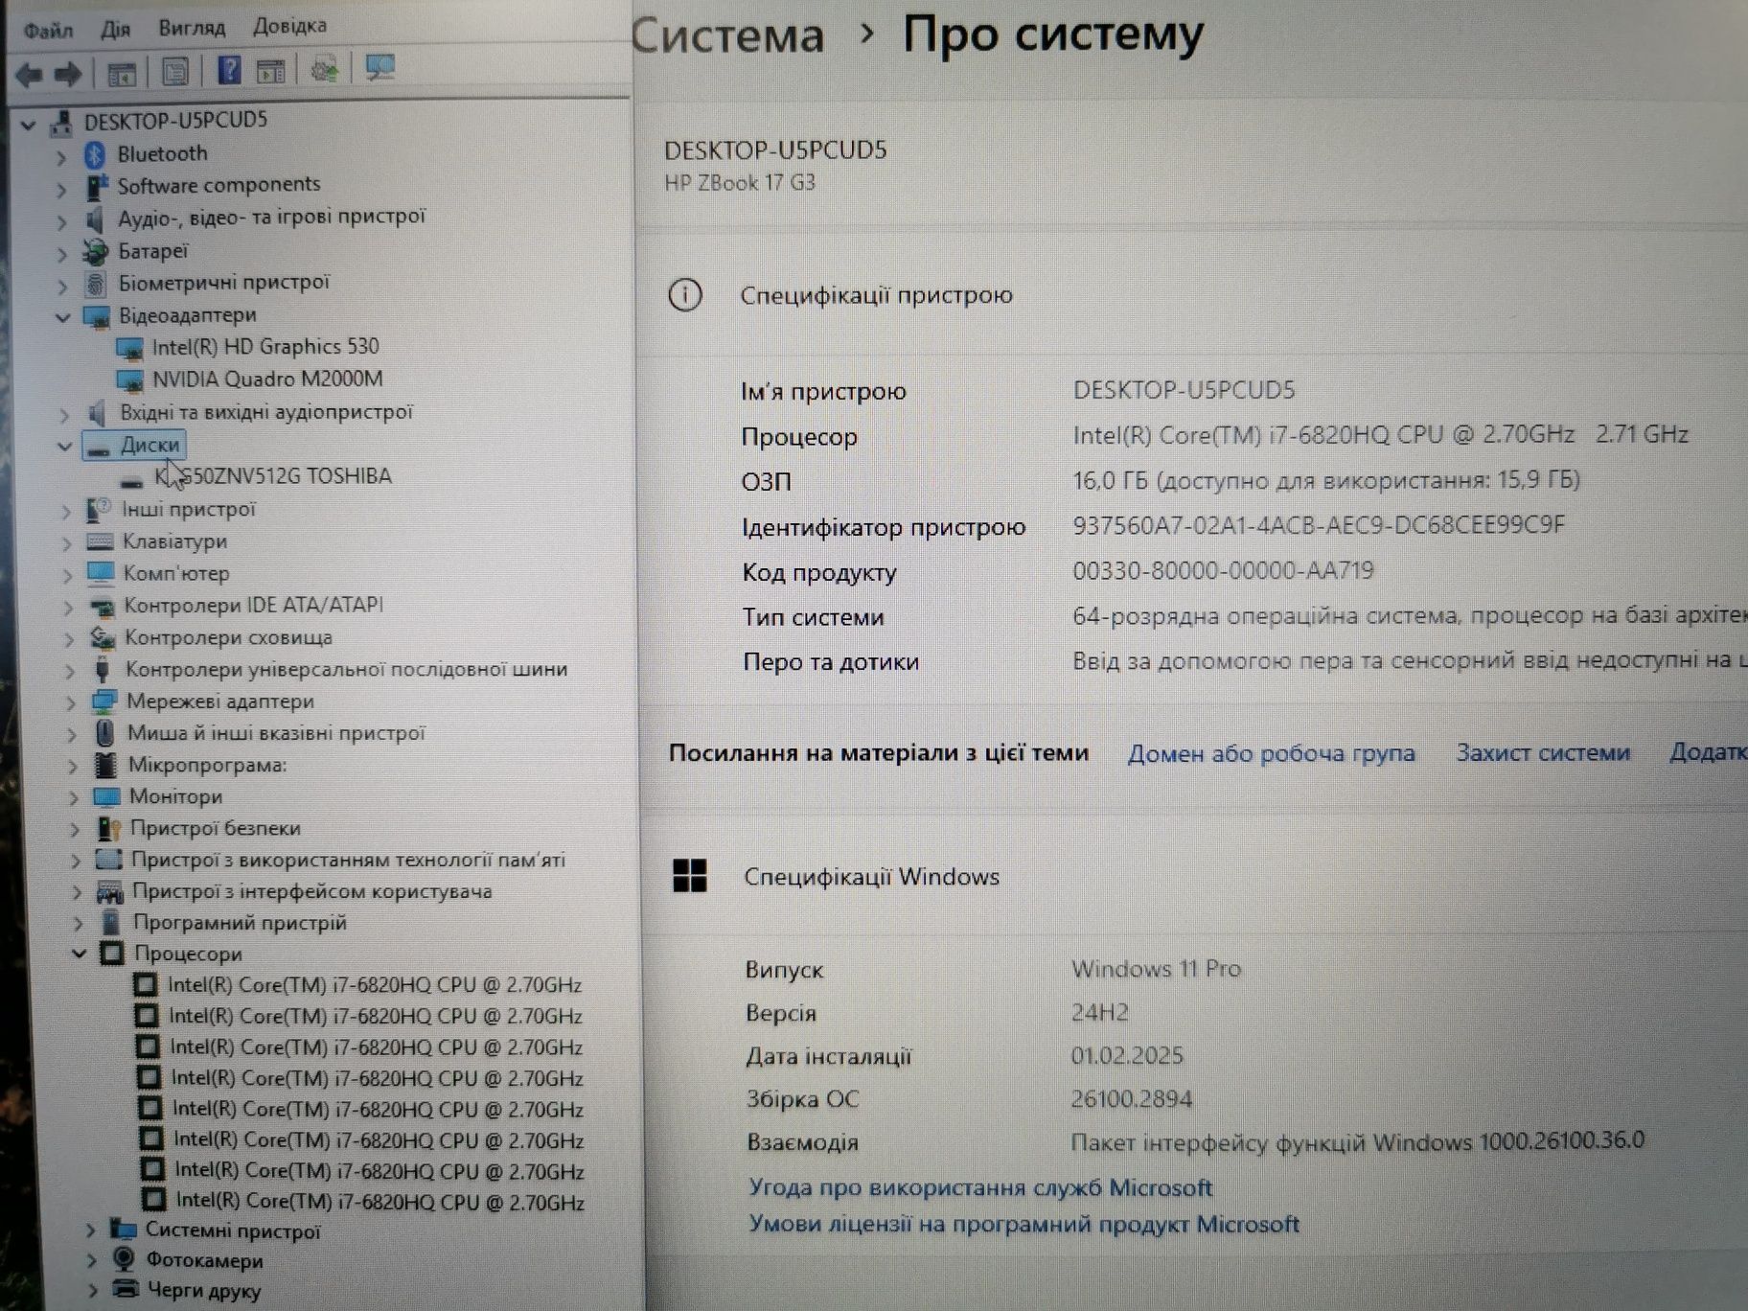Select the first i7-6820HQ processor entry
Viewport: 1748px width, 1311px height.
375,984
